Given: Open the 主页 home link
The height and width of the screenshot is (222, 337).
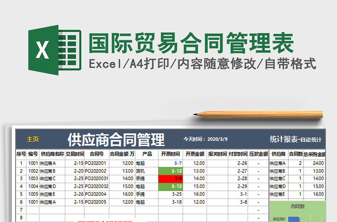Looking at the screenshot, I should coord(33,139).
